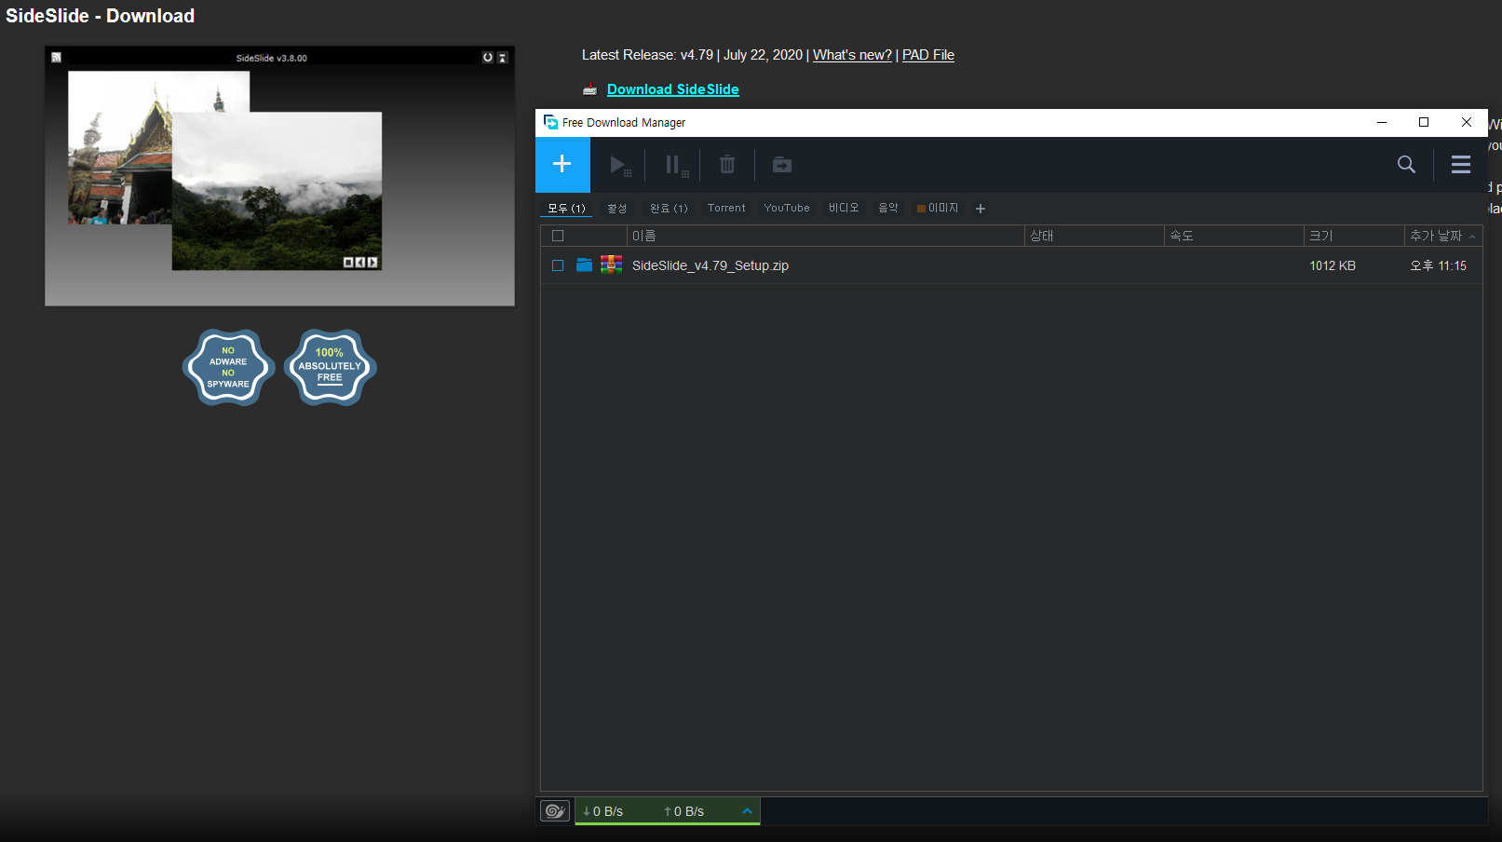Sort the list by 속도 column
Viewport: 1502px width, 842px height.
(1234, 236)
